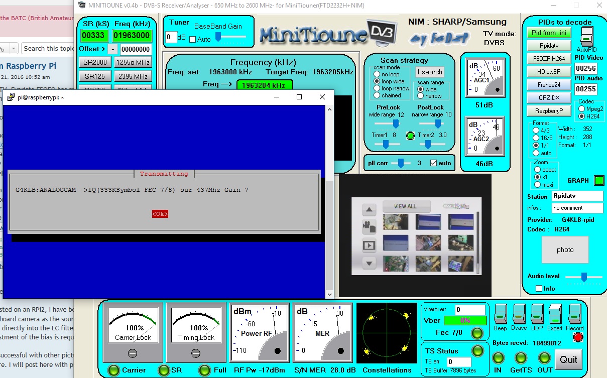
Task: Click the Fec 7/8 green LED
Action: tap(477, 333)
